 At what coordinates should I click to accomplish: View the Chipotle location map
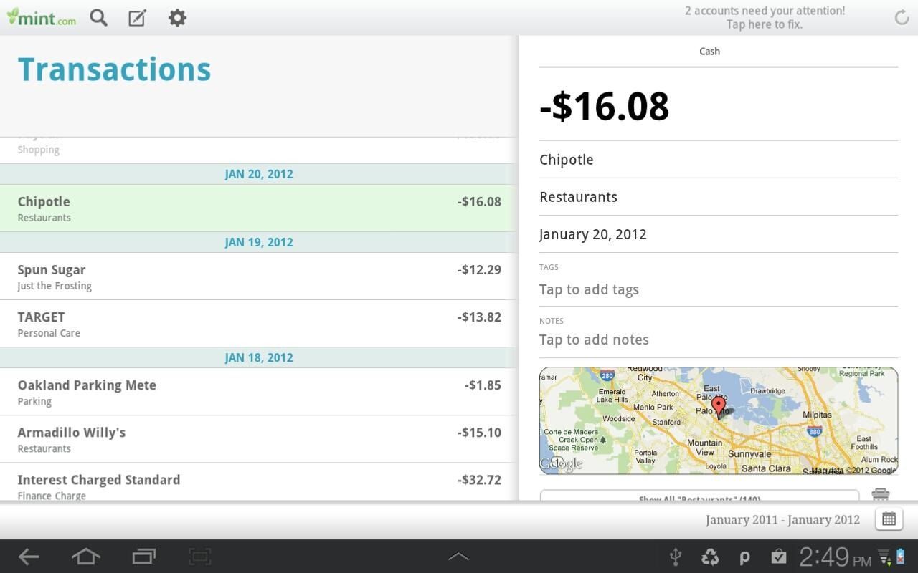(718, 420)
